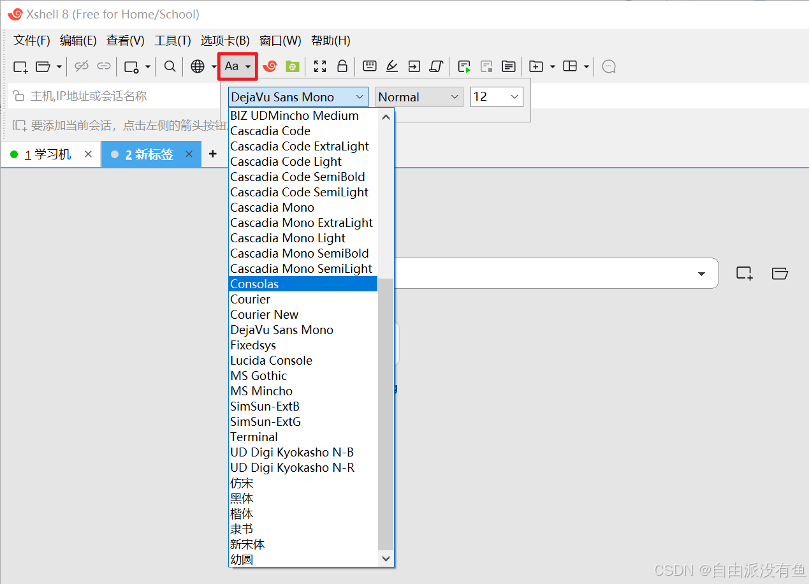Expand the new folder dropdown arrow

[x=552, y=66]
